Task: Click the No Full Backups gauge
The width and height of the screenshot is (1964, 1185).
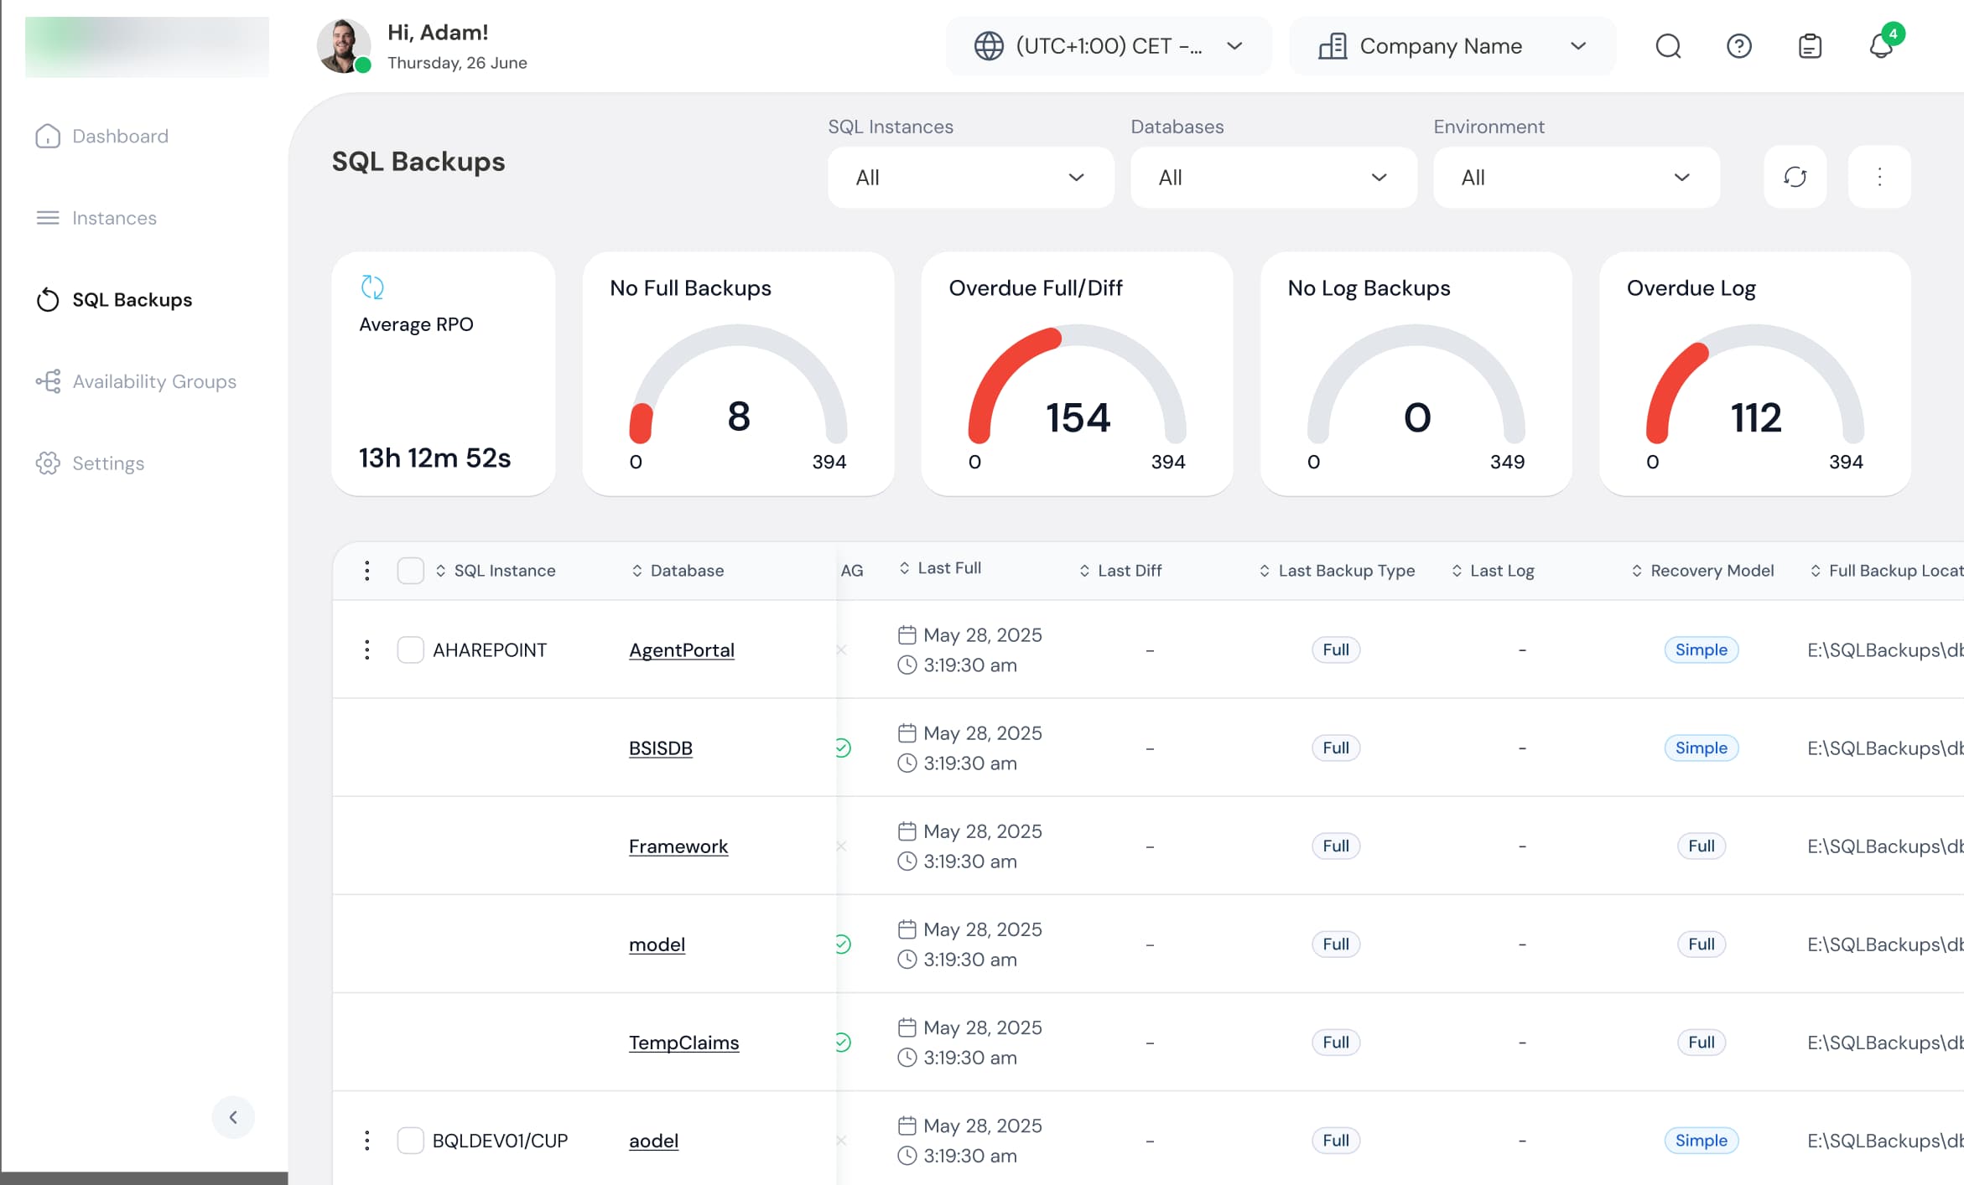Action: click(x=738, y=386)
